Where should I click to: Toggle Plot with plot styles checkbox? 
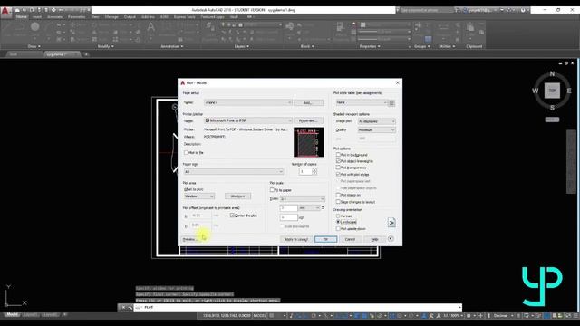[x=338, y=174]
